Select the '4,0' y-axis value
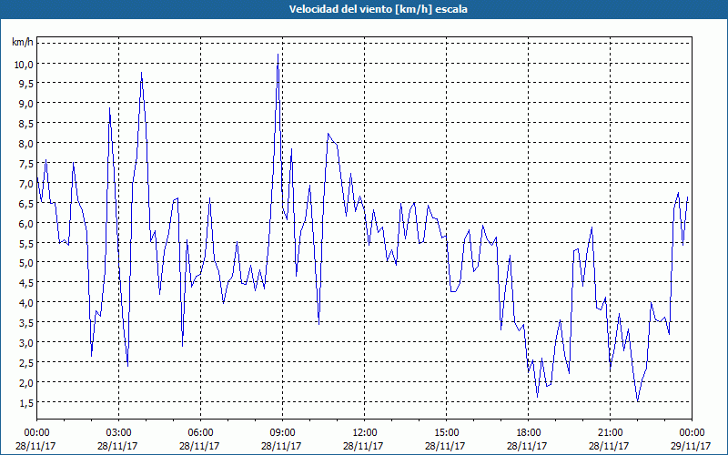The width and height of the screenshot is (728, 455). [25, 303]
